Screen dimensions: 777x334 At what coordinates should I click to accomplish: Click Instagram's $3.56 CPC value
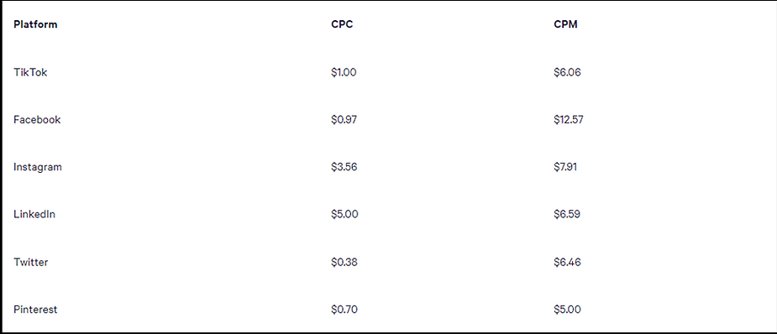[x=344, y=167]
